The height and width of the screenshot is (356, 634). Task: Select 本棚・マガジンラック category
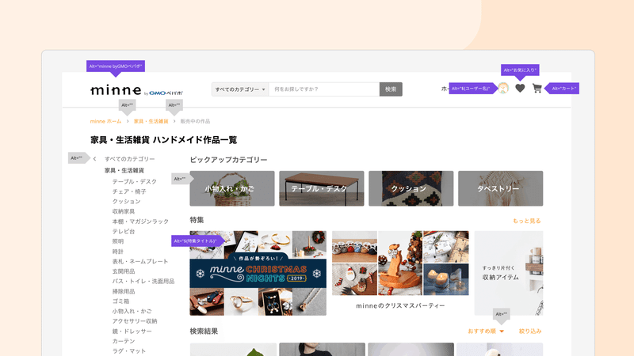[x=140, y=222]
